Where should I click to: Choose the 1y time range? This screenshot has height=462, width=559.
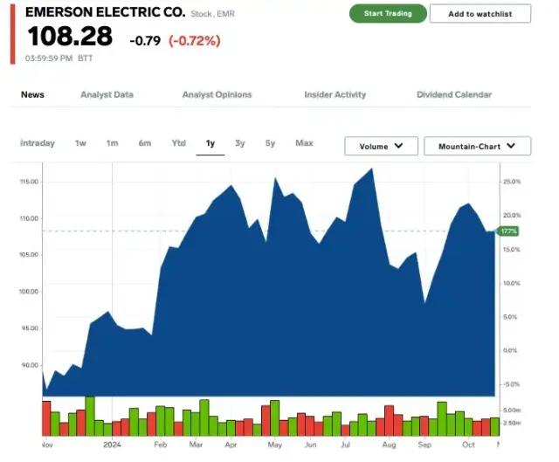[210, 143]
